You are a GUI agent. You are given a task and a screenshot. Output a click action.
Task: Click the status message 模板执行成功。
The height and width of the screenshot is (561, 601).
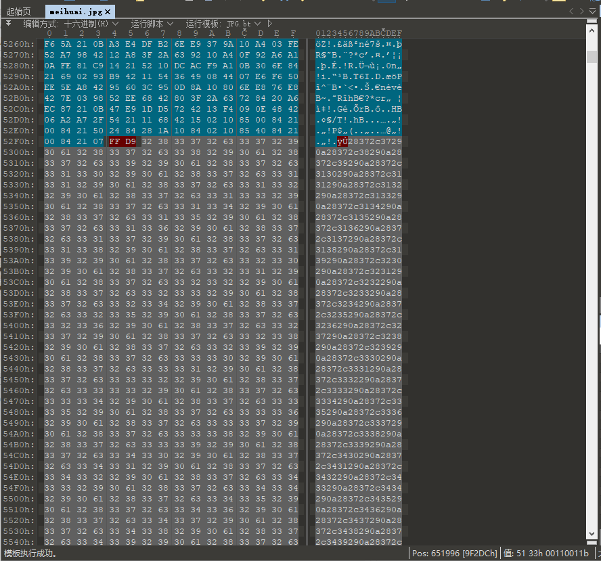pyautogui.click(x=30, y=554)
